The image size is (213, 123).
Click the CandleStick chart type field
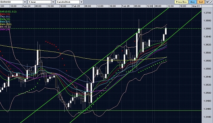coord(68,2)
